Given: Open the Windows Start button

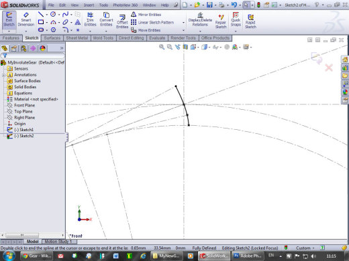Looking at the screenshot, I should point(9,256).
